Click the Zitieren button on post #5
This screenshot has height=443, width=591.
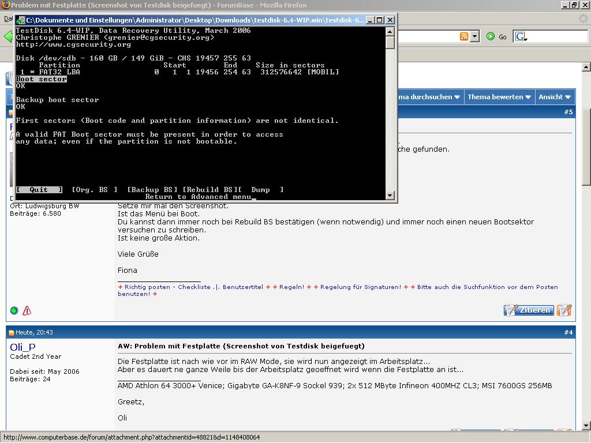[529, 310]
